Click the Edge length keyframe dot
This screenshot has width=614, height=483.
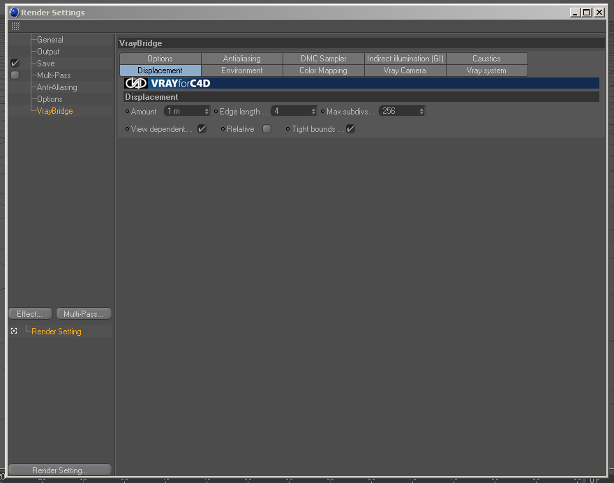tap(216, 111)
